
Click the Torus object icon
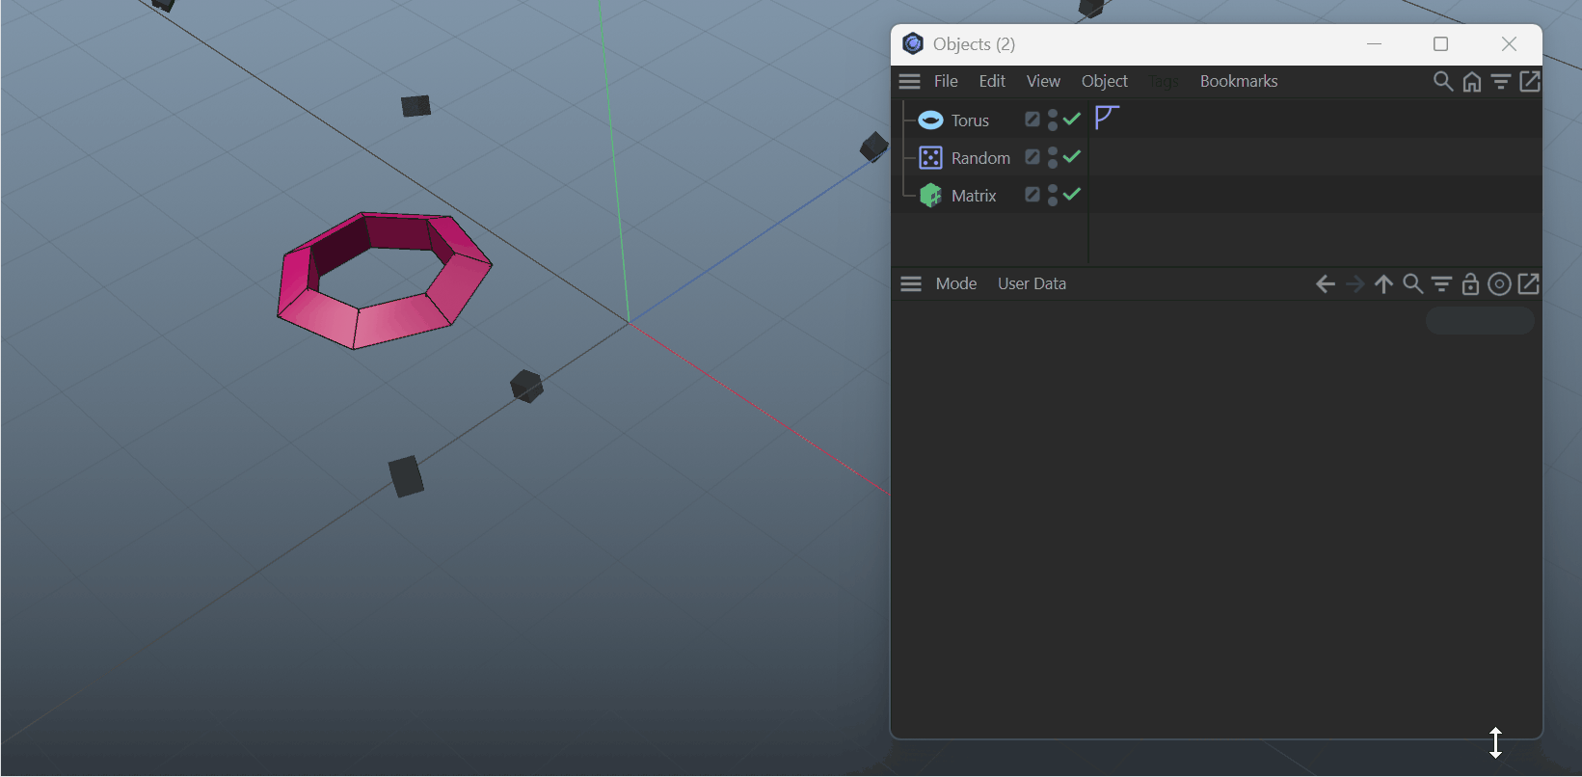[x=930, y=121]
